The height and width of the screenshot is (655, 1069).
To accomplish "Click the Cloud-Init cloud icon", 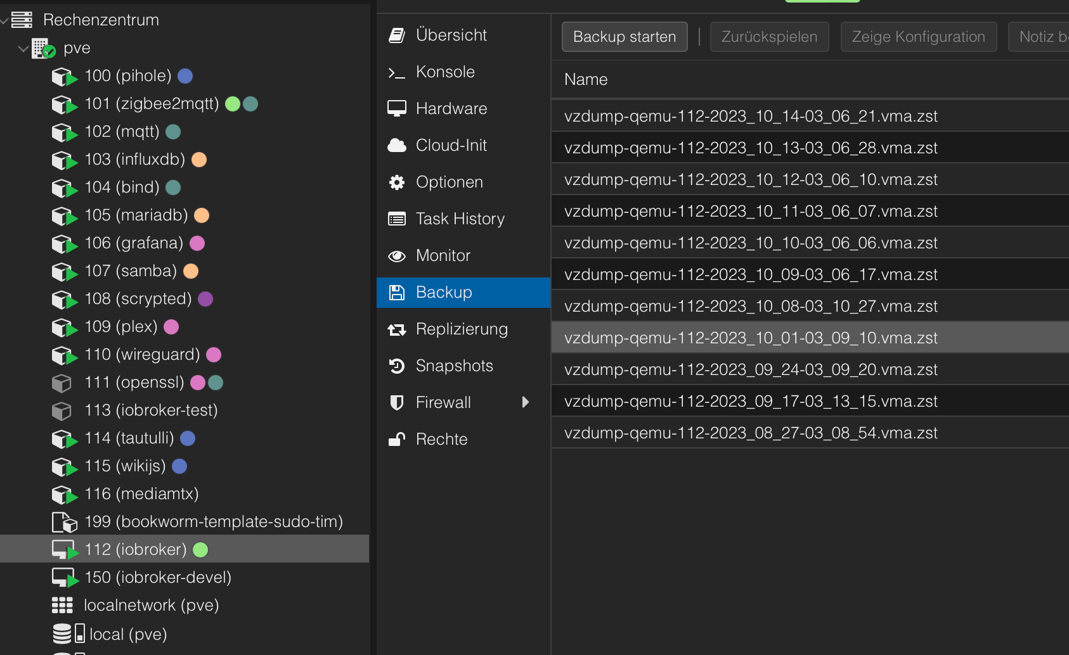I will [x=396, y=146].
